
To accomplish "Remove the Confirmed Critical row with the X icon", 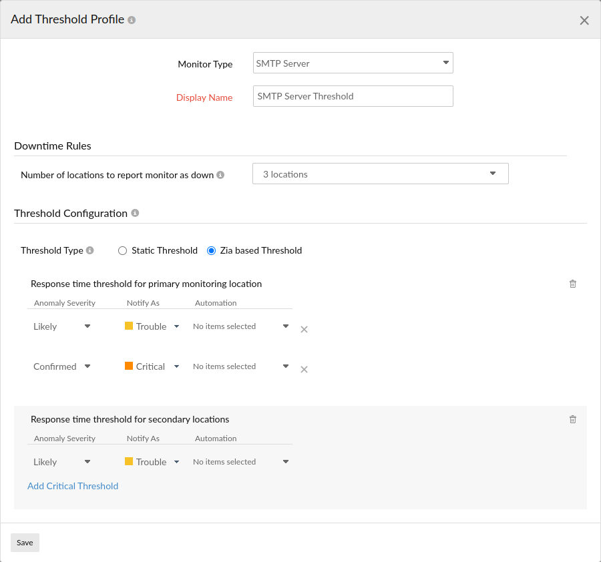I will click(304, 369).
